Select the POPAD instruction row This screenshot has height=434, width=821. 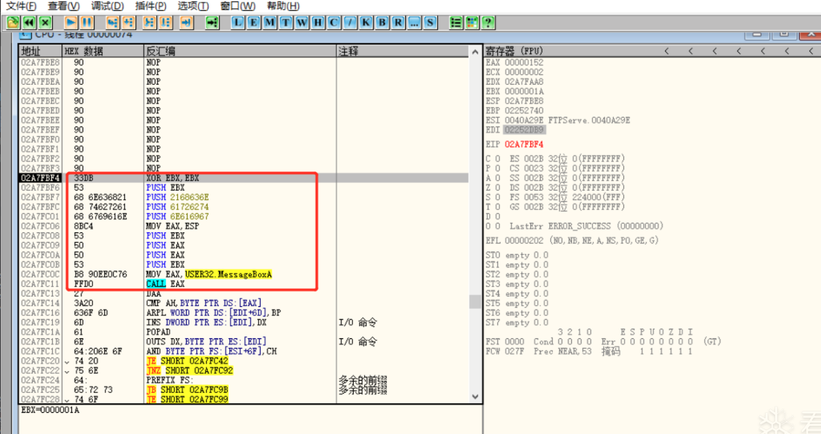[x=244, y=331]
